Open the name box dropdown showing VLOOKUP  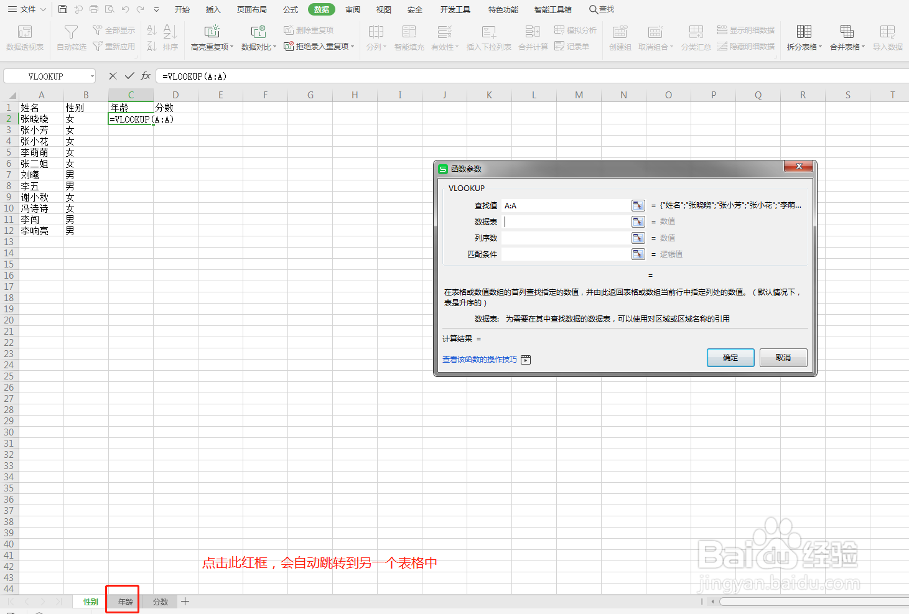click(92, 76)
